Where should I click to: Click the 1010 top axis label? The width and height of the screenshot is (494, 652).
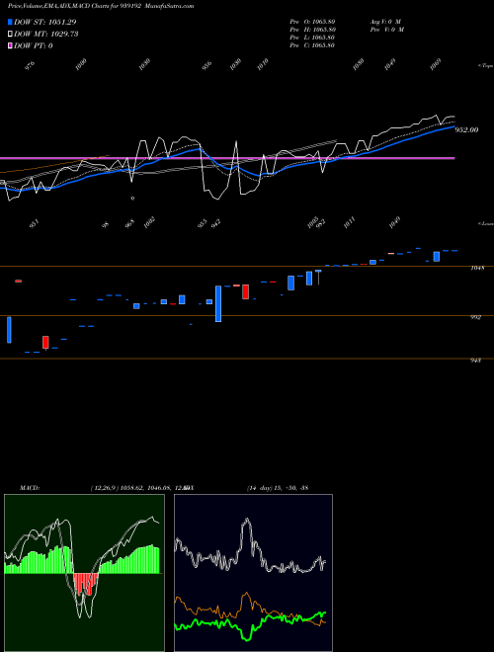coord(263,64)
